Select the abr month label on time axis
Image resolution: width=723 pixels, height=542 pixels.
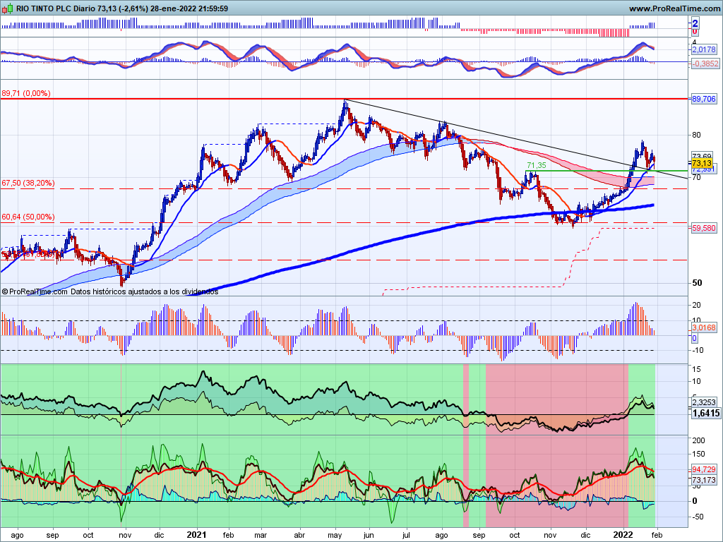(x=299, y=535)
